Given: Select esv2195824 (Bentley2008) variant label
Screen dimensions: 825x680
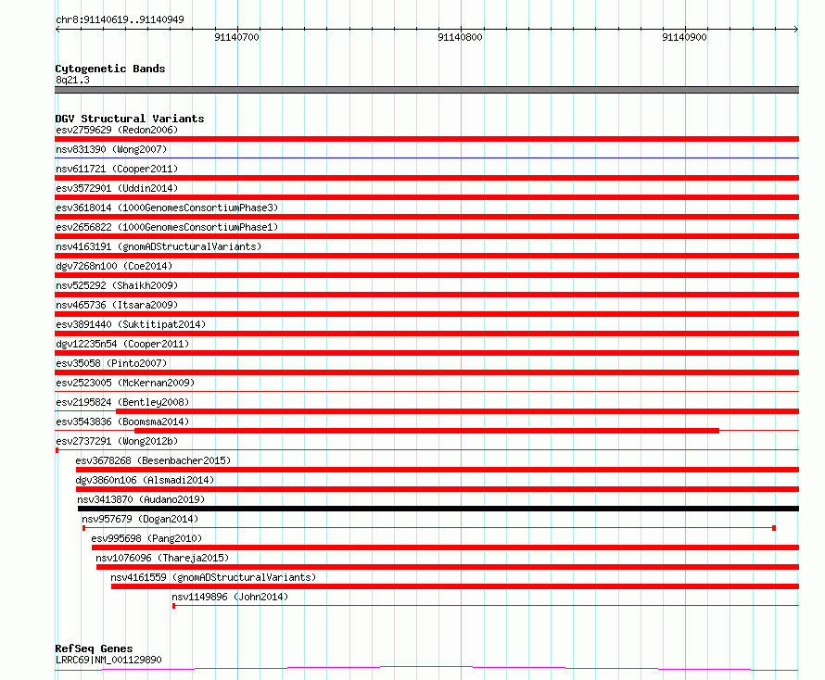Looking at the screenshot, I should 122,402.
